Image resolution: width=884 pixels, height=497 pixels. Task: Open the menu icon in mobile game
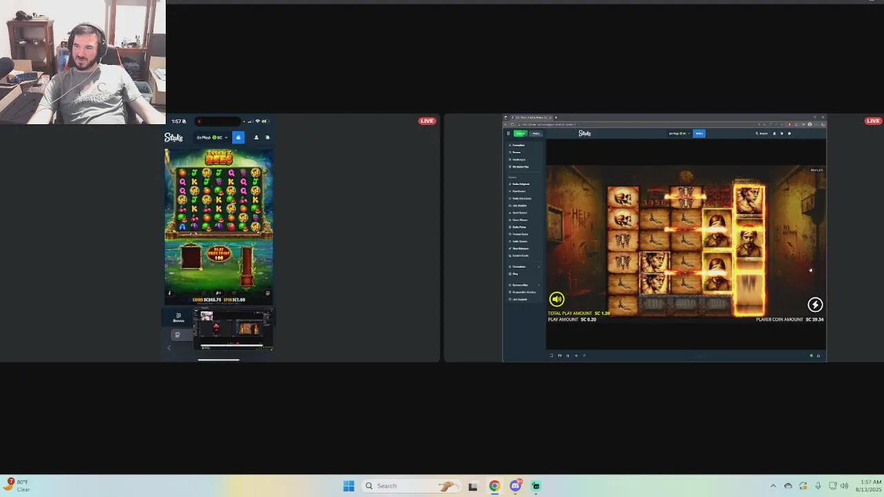point(267,293)
